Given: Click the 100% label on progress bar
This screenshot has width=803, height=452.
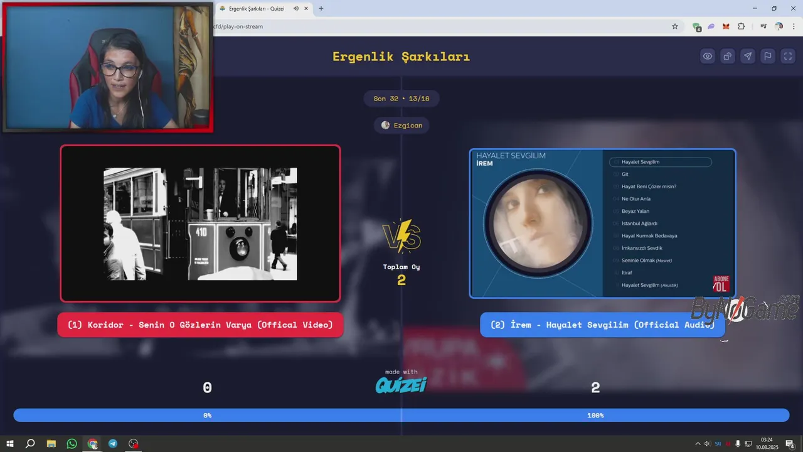Looking at the screenshot, I should [x=595, y=416].
